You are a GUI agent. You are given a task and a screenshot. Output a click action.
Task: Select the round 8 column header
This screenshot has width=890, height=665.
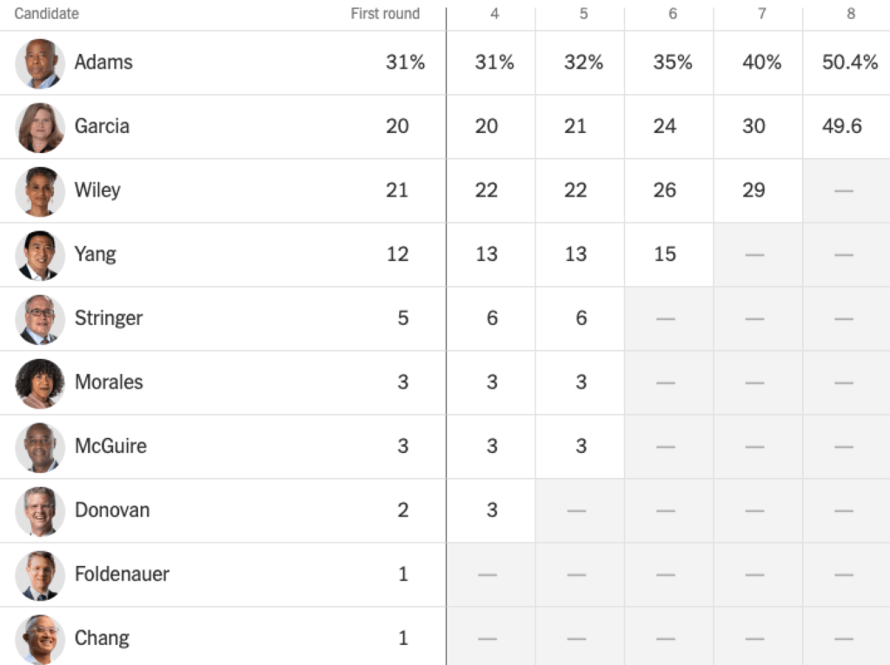pos(850,14)
